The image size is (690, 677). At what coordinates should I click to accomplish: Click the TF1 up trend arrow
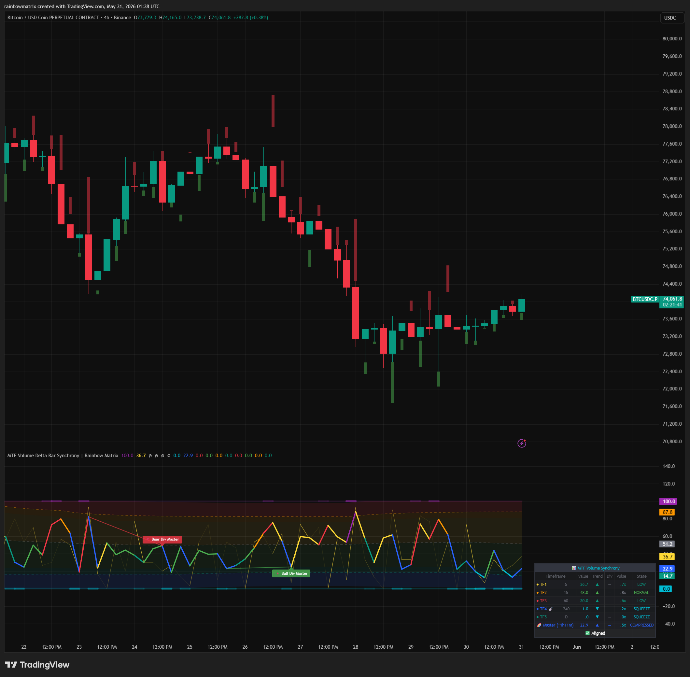click(x=597, y=585)
